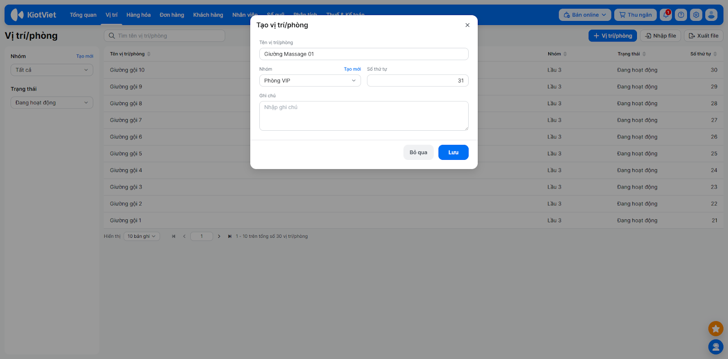This screenshot has width=728, height=359.
Task: Select the Giường gội 1 row name
Action: click(126, 221)
